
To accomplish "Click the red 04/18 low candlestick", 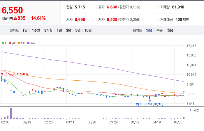I will [x=150, y=97].
